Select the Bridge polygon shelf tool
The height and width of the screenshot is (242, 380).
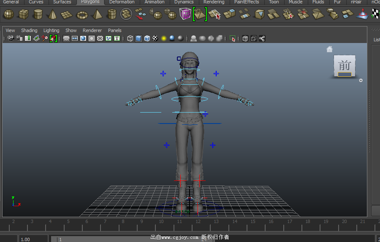pyautogui.click(x=244, y=14)
